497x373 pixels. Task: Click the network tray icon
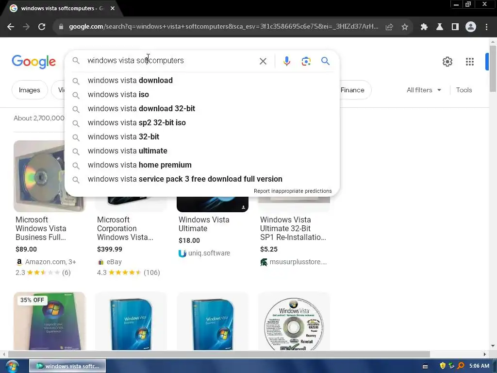451,366
